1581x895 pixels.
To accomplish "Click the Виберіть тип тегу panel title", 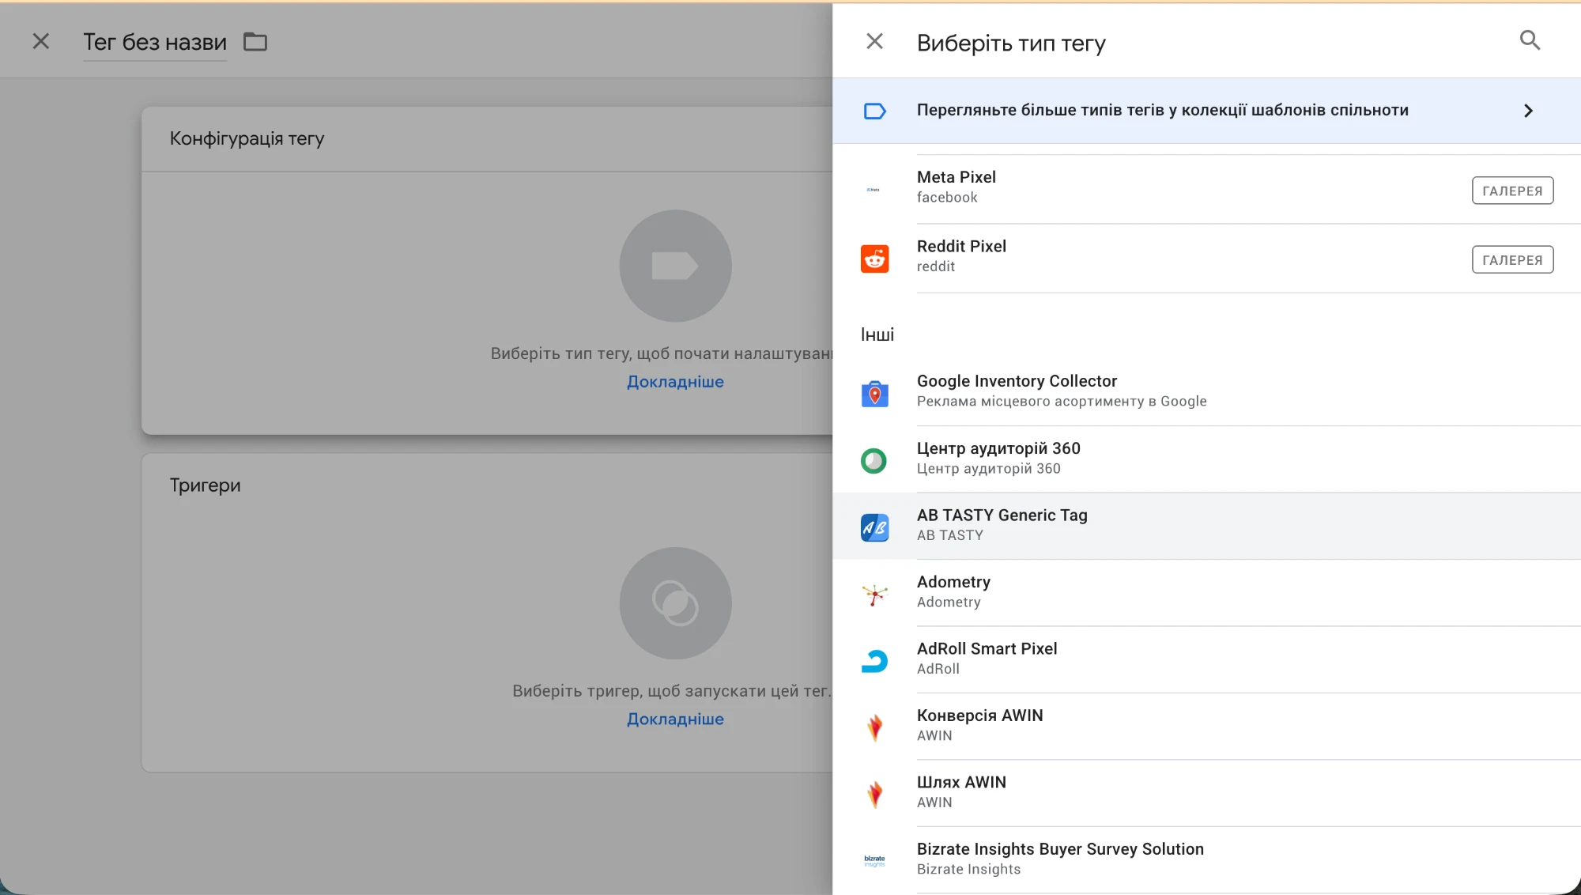I will click(x=1011, y=43).
